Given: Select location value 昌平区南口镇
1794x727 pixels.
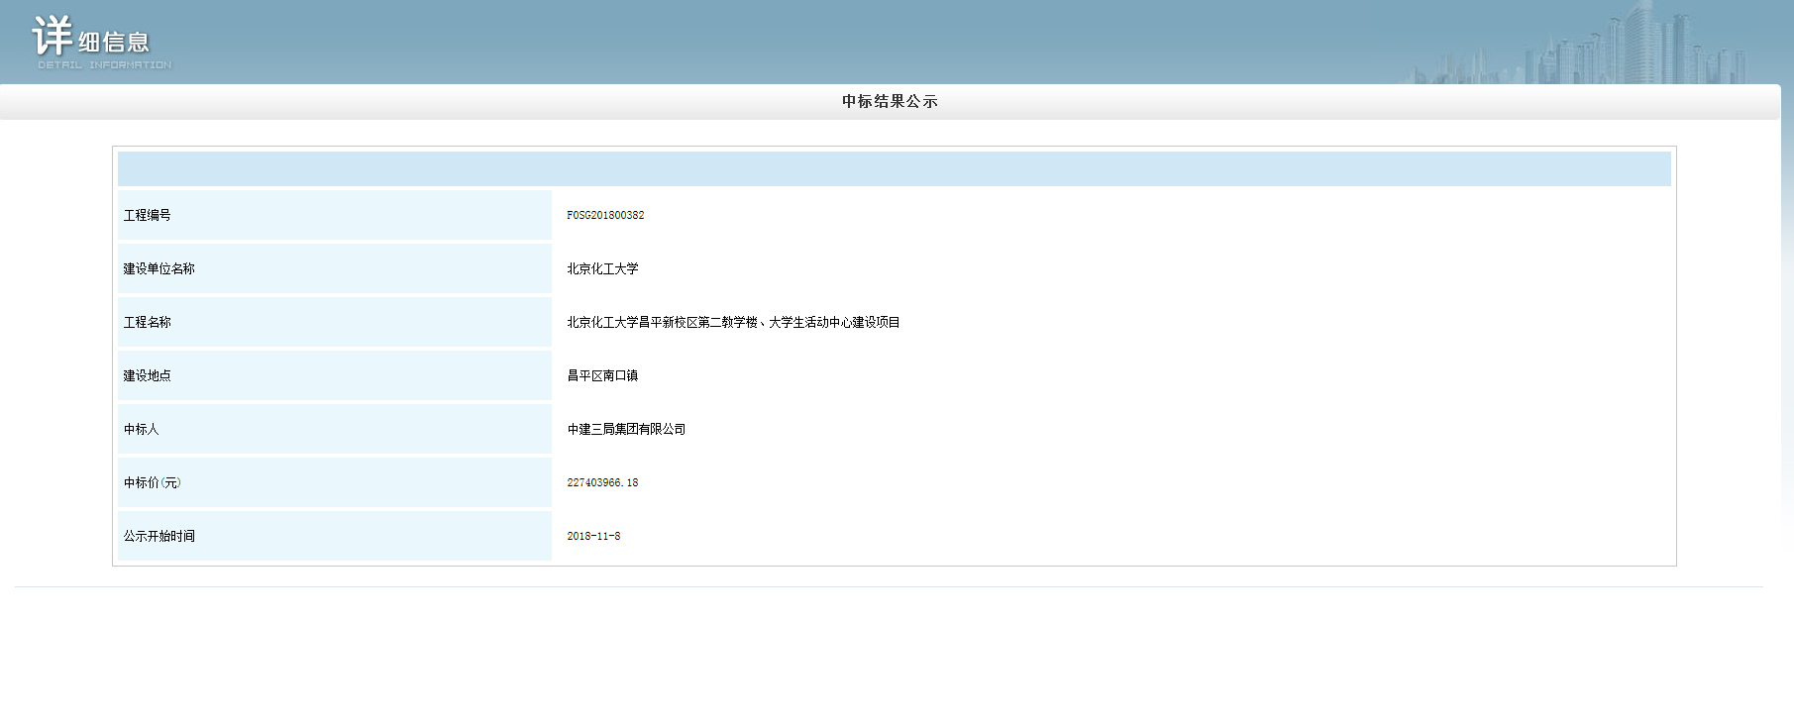Looking at the screenshot, I should click(x=602, y=375).
